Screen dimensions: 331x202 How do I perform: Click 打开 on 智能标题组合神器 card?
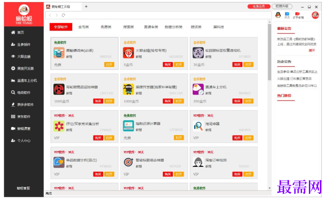179,174
